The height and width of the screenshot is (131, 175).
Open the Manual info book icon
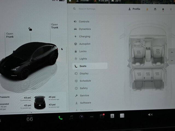point(112,116)
